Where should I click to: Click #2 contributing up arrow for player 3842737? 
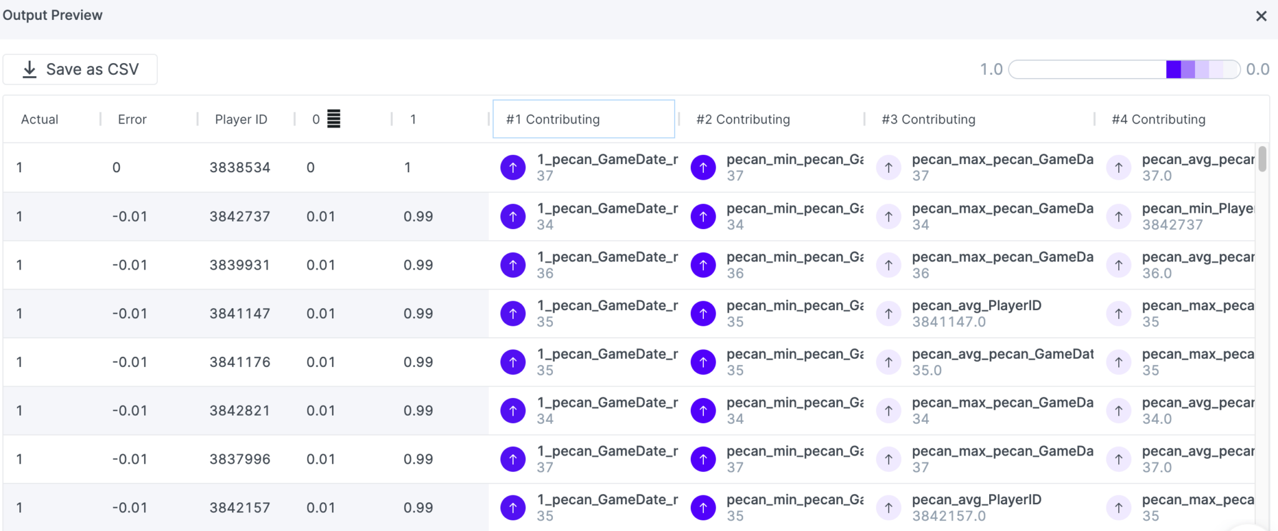703,217
